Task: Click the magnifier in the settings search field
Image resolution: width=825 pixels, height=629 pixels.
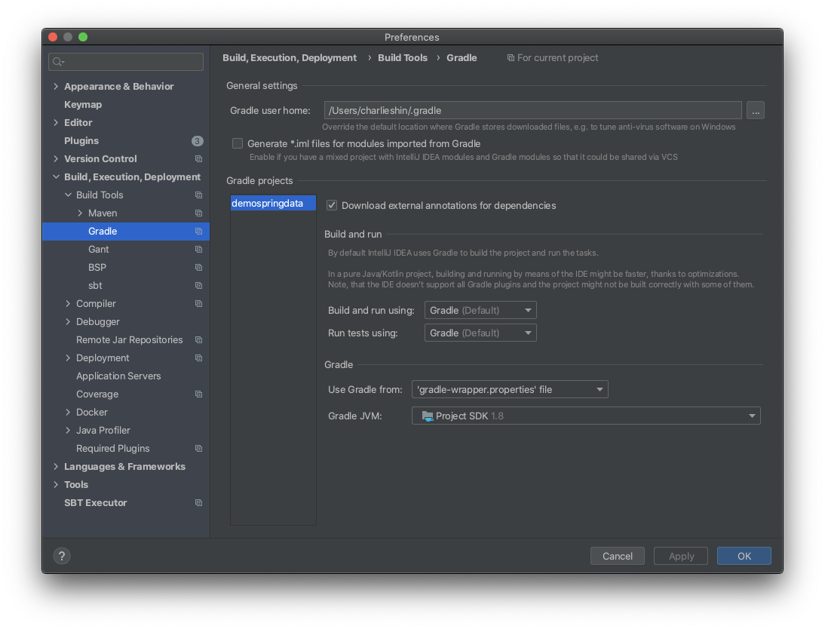Action: [x=58, y=62]
